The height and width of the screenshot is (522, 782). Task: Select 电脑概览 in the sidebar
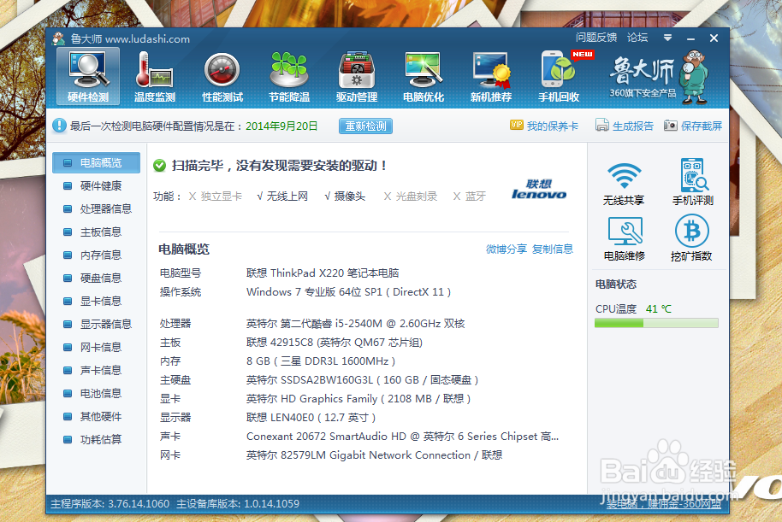pyautogui.click(x=97, y=163)
